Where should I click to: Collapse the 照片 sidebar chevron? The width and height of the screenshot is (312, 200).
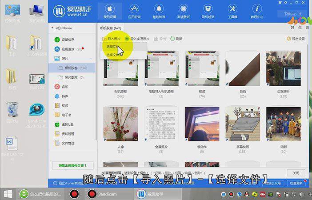click(x=91, y=59)
